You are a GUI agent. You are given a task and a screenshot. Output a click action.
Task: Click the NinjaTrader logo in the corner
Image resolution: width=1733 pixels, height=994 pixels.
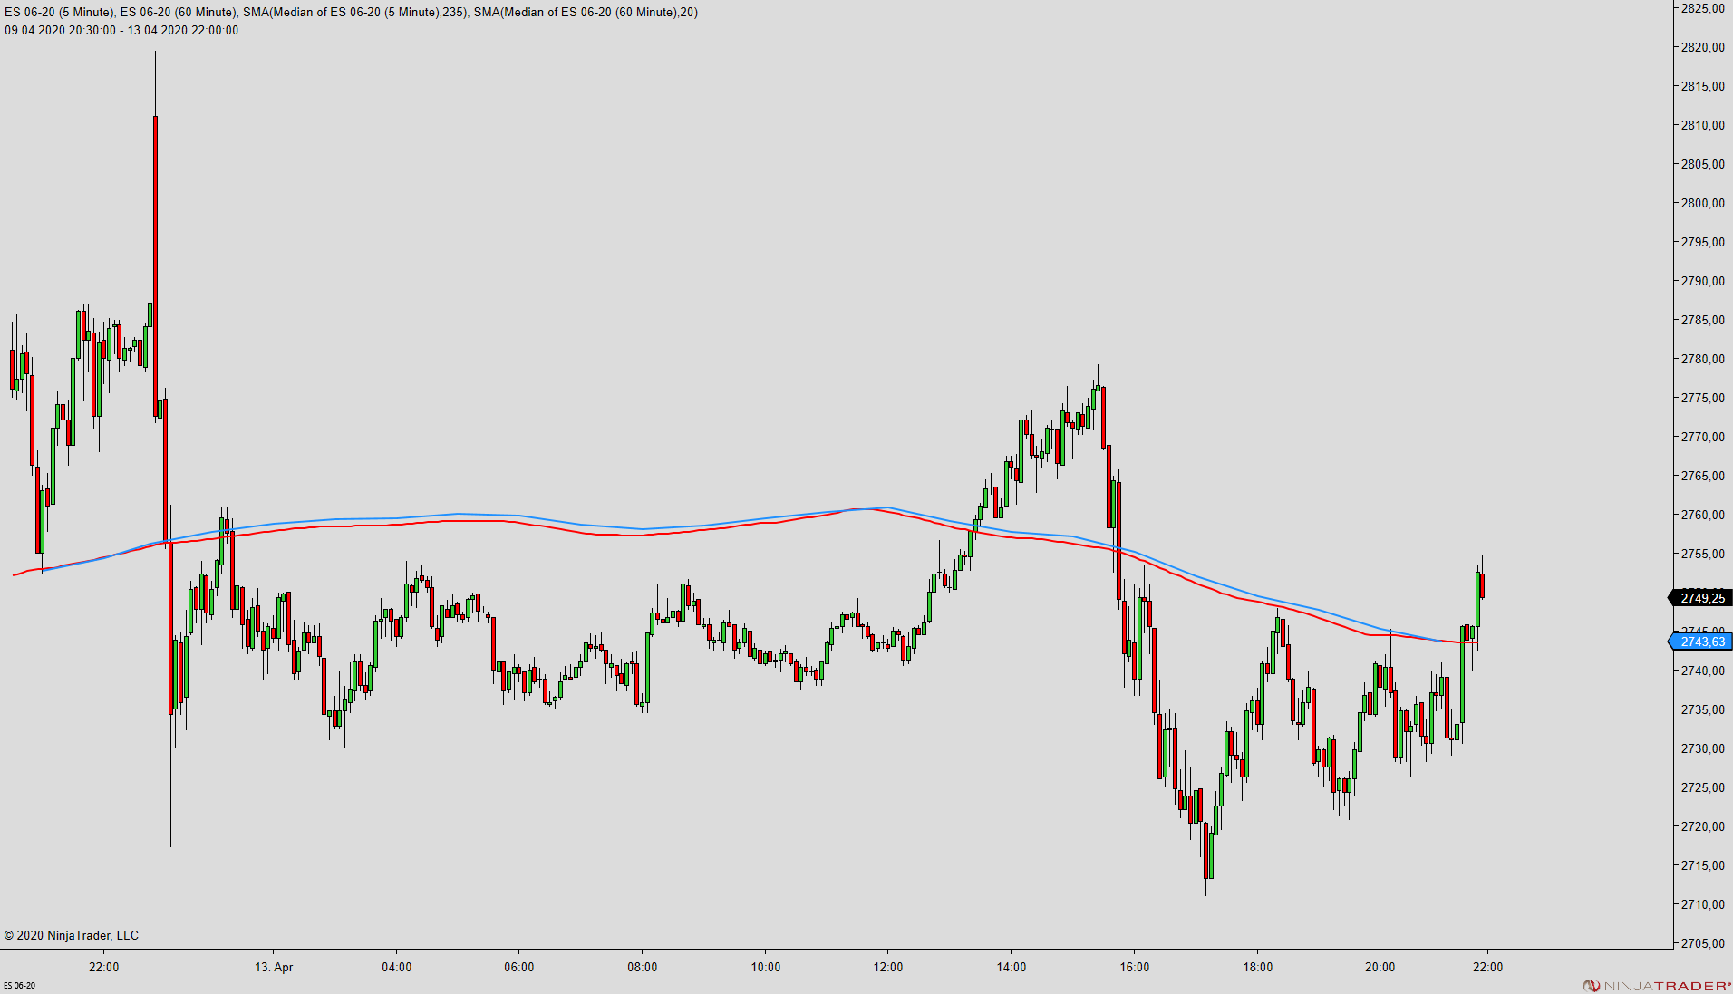(x=1657, y=986)
